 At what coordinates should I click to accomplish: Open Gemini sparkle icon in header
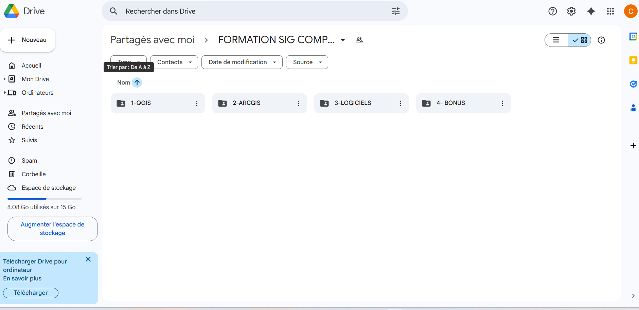tap(591, 11)
